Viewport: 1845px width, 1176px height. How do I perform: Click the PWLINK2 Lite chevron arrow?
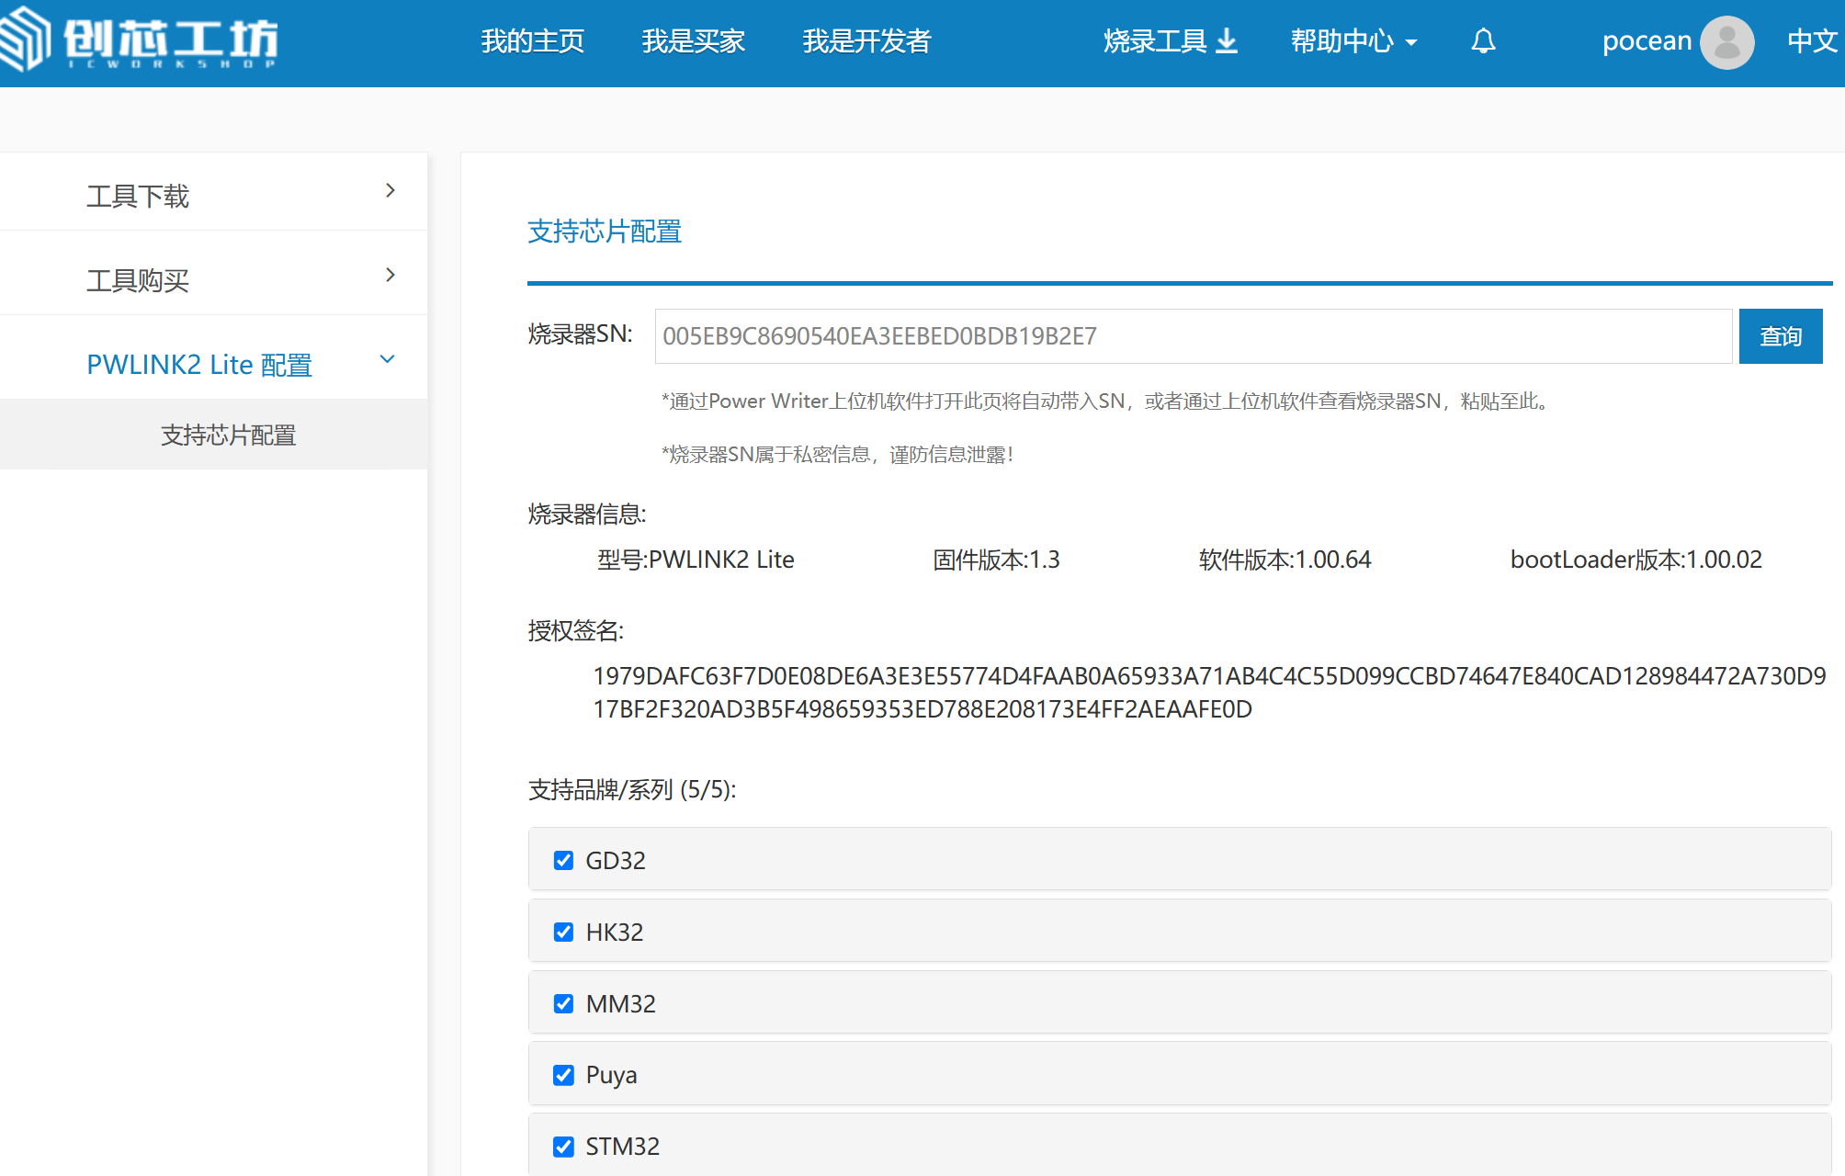click(x=388, y=359)
